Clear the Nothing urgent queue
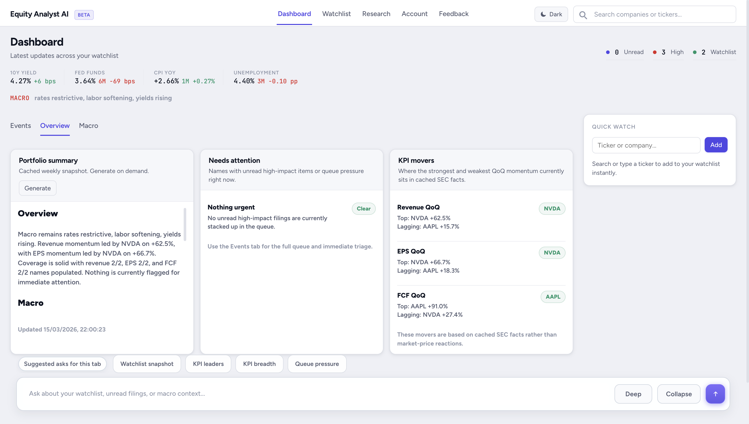The height and width of the screenshot is (424, 749). [x=364, y=208]
